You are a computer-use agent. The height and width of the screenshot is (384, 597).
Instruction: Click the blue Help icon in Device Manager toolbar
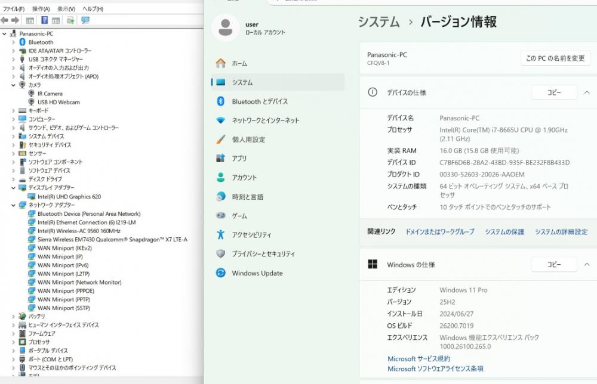45,20
